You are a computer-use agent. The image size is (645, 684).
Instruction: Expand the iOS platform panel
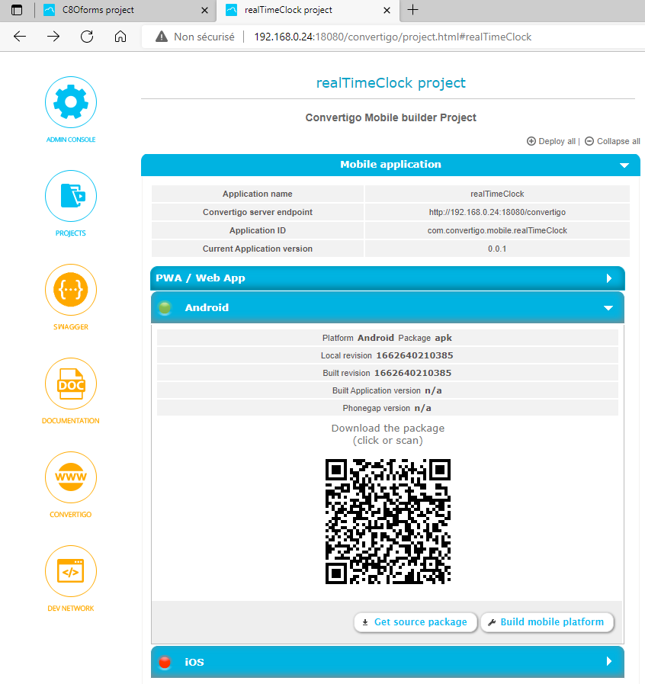pyautogui.click(x=608, y=662)
